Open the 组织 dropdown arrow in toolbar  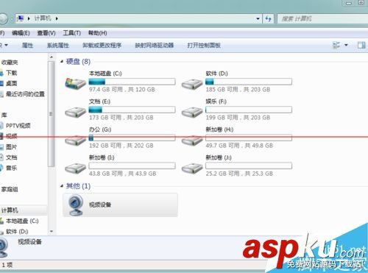coord(6,45)
